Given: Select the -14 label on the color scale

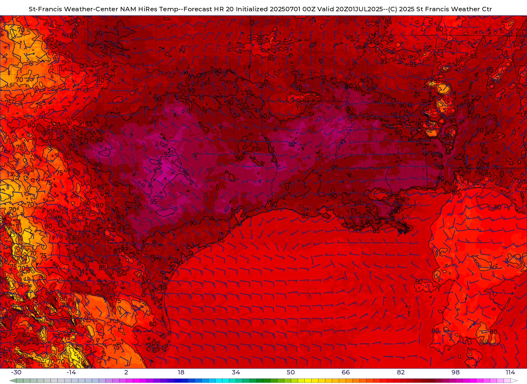Looking at the screenshot, I should [x=71, y=372].
